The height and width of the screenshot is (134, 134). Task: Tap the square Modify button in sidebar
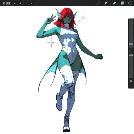pos(131,51)
